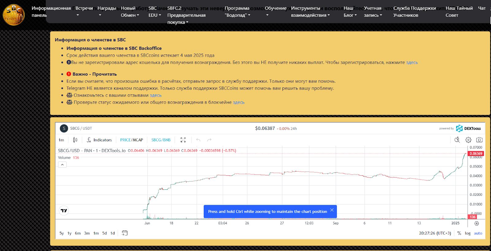
Task: Toggle auto scale on chart
Action: (478, 233)
